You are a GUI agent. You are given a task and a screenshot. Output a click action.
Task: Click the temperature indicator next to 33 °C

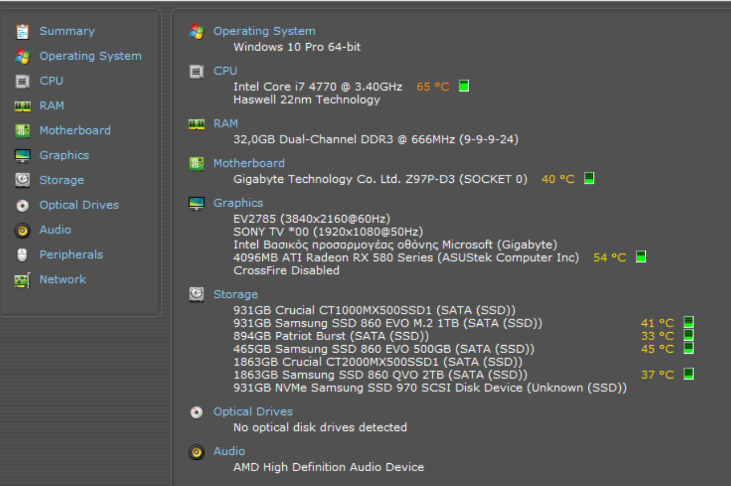coord(688,335)
